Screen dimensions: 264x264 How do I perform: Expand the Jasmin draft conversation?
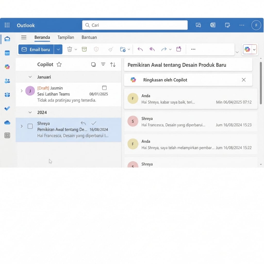[21, 91]
